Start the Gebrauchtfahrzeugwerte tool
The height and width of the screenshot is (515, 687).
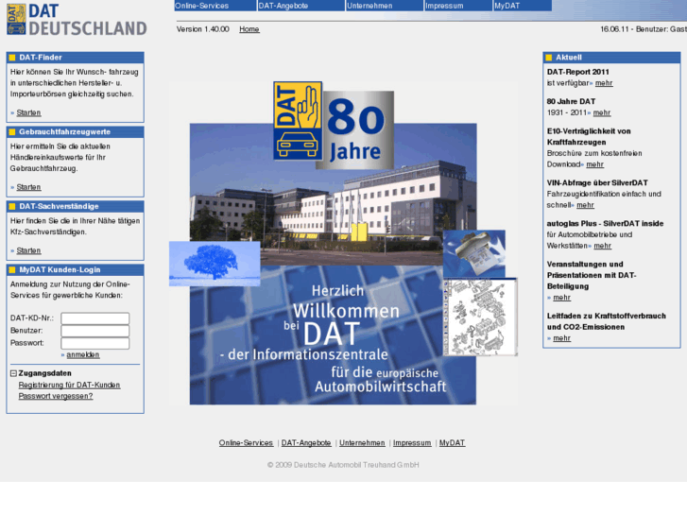[28, 188]
